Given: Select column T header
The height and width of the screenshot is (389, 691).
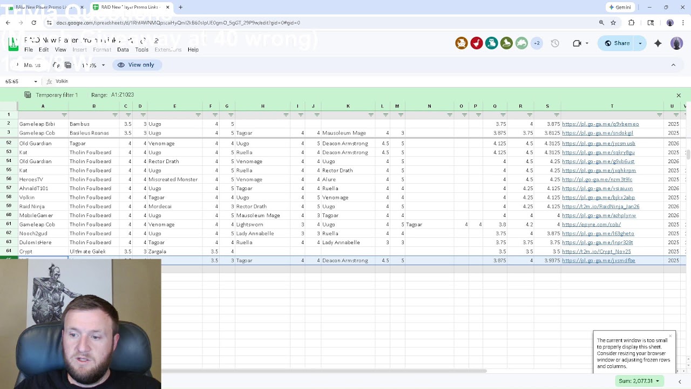Looking at the screenshot, I should point(612,106).
